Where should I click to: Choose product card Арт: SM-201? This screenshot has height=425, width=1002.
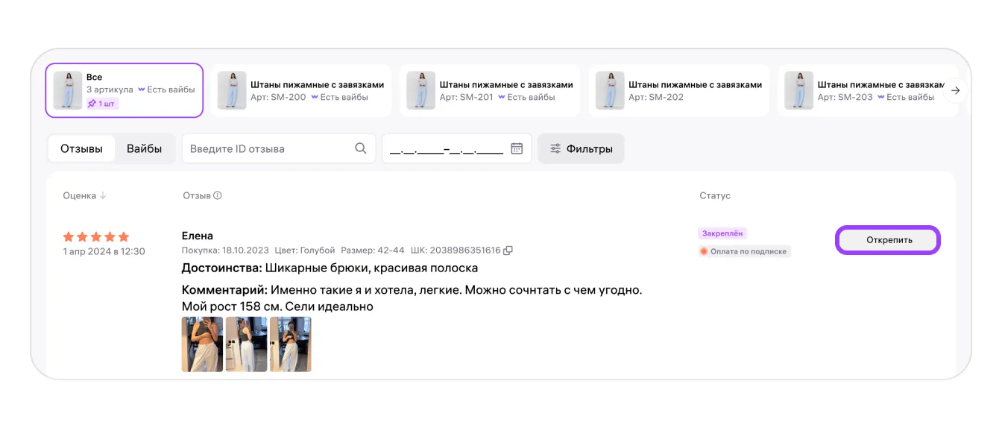490,90
